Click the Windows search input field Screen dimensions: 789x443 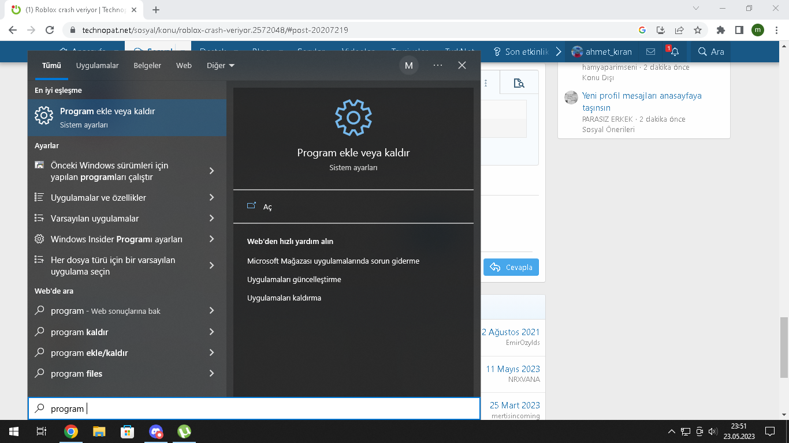254,408
